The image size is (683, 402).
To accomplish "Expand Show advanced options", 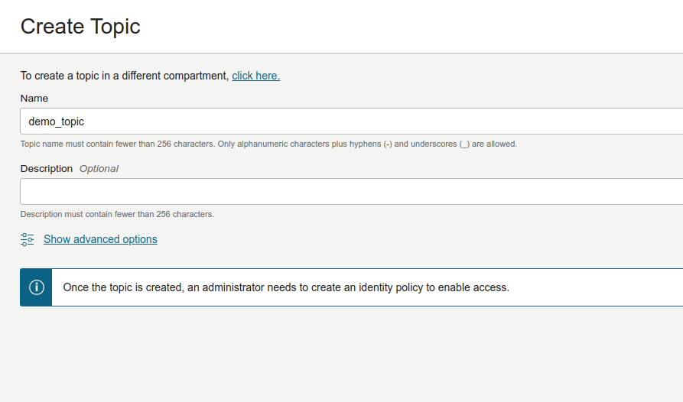I will [100, 239].
